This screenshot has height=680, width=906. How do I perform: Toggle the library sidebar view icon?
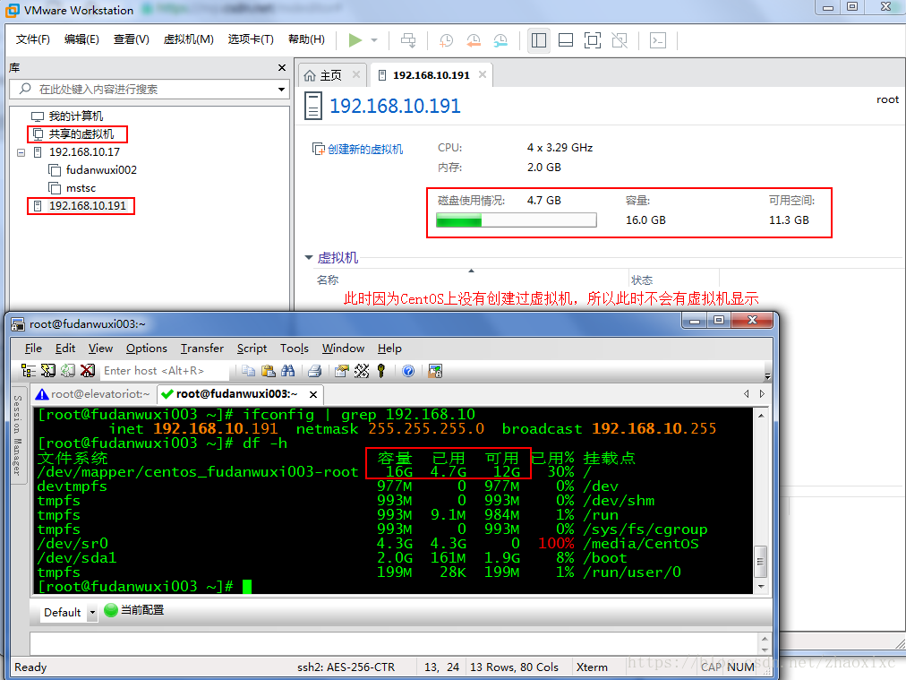(539, 40)
